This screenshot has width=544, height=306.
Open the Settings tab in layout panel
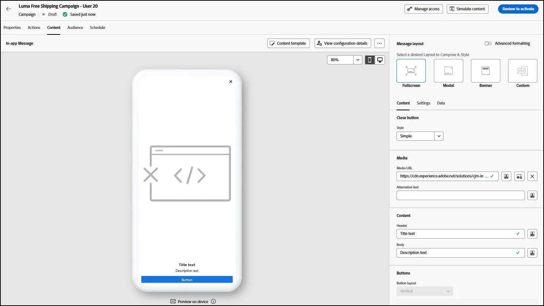(x=423, y=103)
